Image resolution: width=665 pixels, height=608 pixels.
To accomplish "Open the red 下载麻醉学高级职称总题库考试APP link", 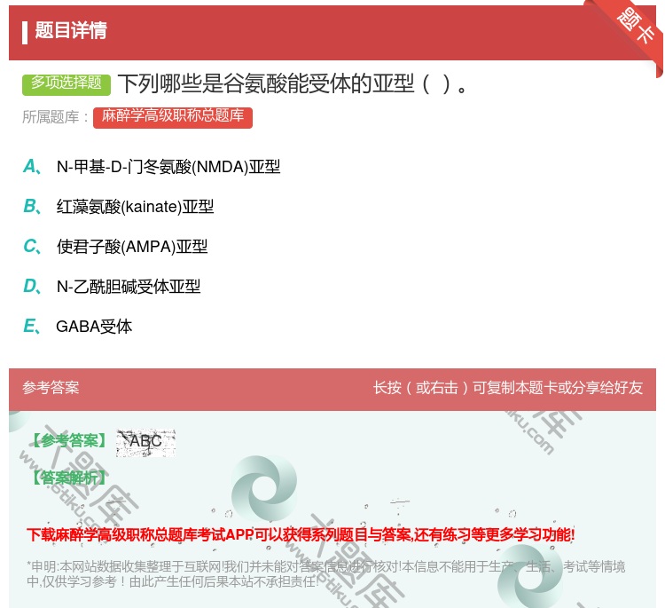I will (301, 534).
